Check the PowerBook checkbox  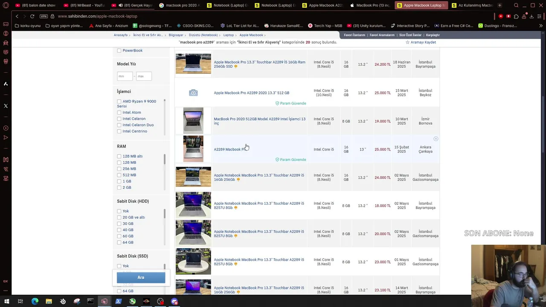[119, 51]
